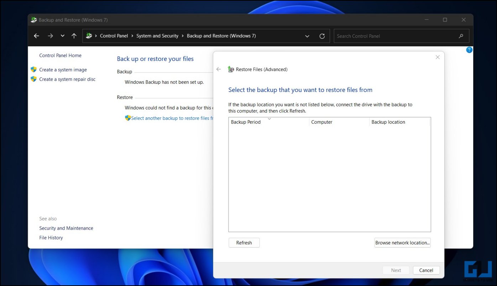Click 'Windows Backup has not been set up.' text

coord(164,82)
